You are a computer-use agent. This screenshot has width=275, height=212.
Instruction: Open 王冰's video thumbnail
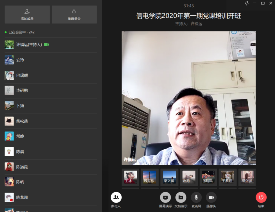point(131,177)
